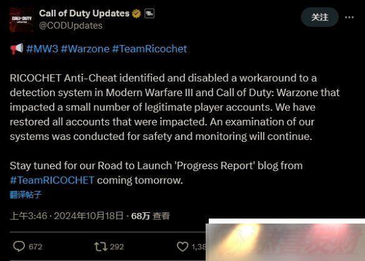365x261 pixels.
Task: Open the 68万 查看 view count
Action: pyautogui.click(x=151, y=216)
